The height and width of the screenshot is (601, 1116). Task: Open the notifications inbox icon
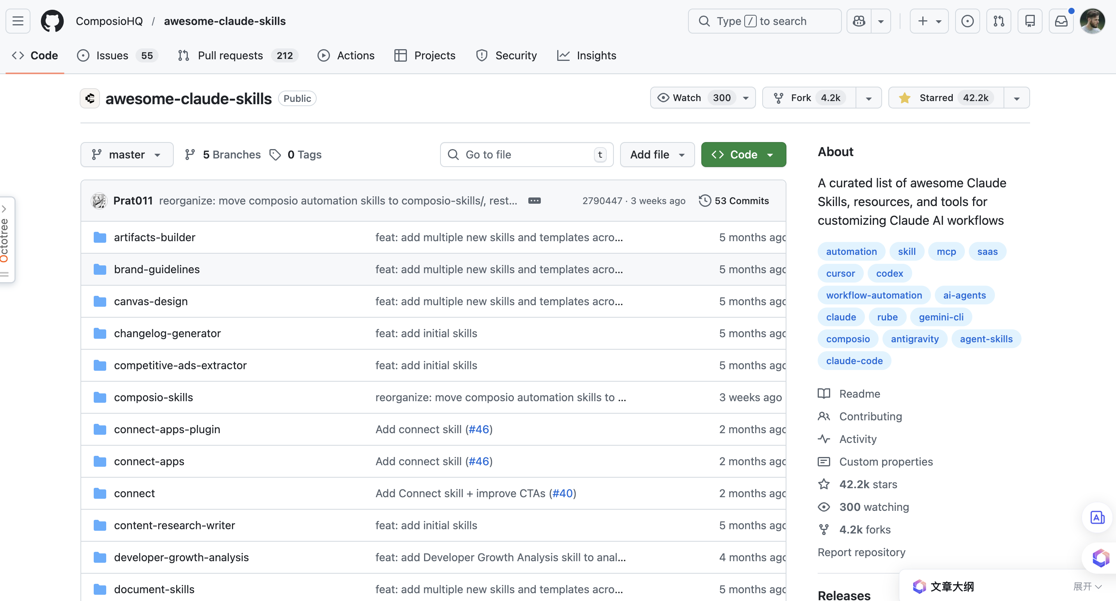pyautogui.click(x=1061, y=21)
